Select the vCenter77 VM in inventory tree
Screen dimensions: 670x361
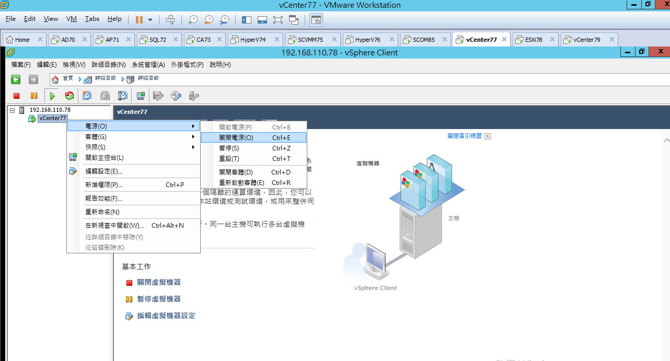(52, 119)
